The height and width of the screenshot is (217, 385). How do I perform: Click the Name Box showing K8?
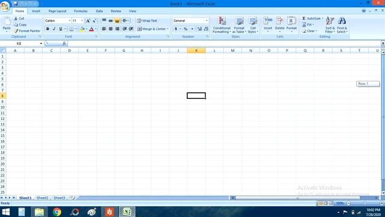[20, 43]
